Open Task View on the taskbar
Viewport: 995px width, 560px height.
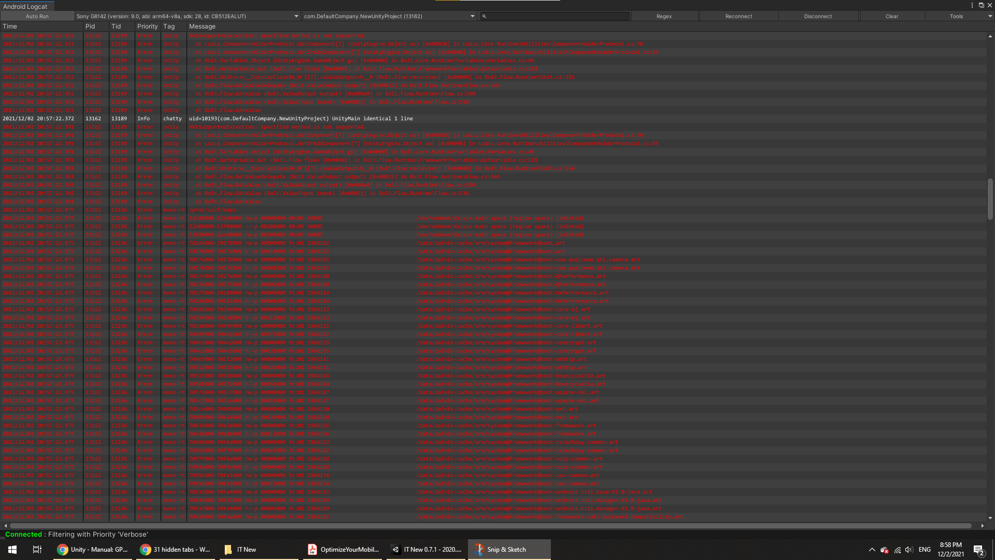pyautogui.click(x=37, y=550)
